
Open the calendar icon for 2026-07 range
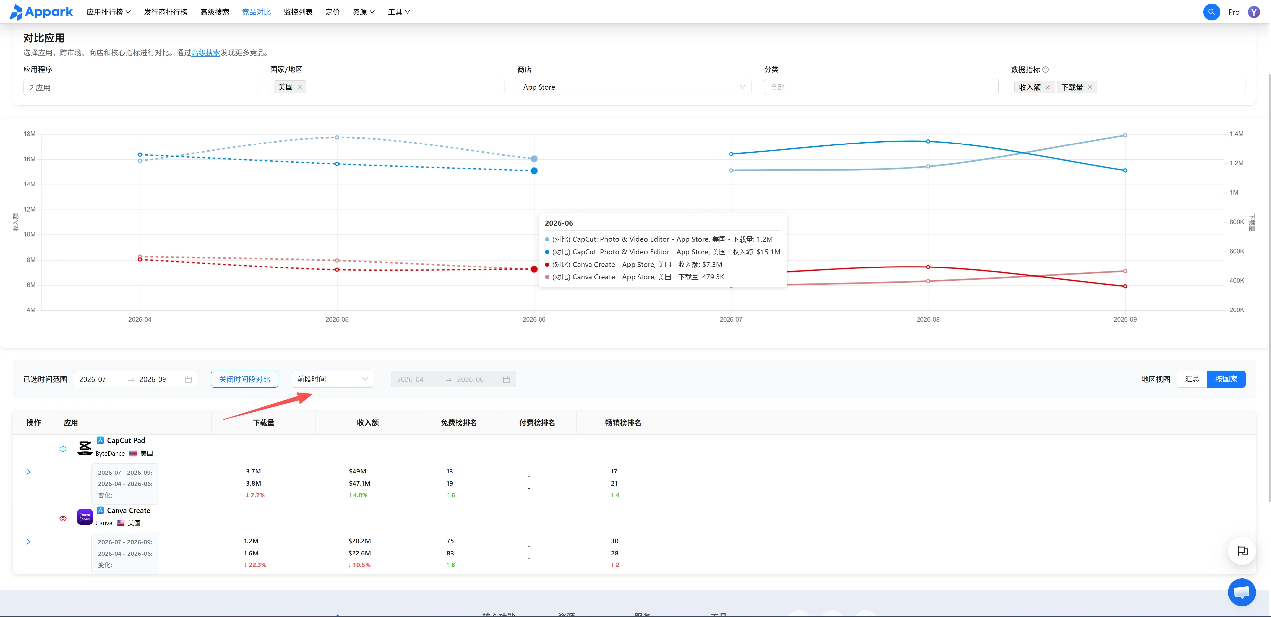pos(188,379)
